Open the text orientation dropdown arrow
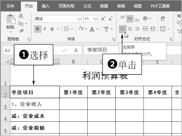 [150, 19]
